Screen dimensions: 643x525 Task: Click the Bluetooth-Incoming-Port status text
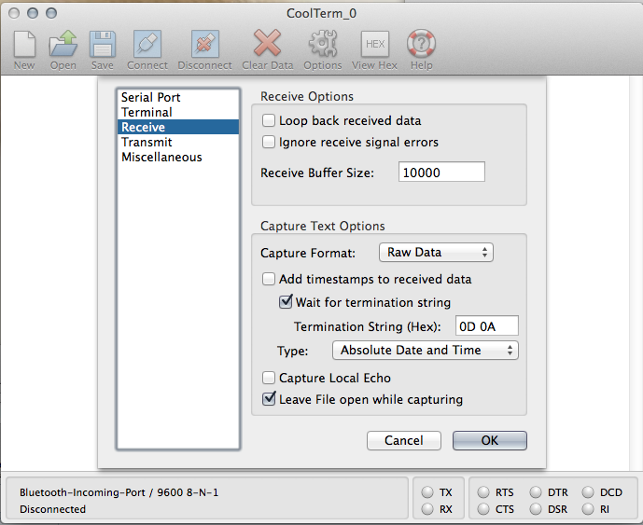[x=119, y=492]
